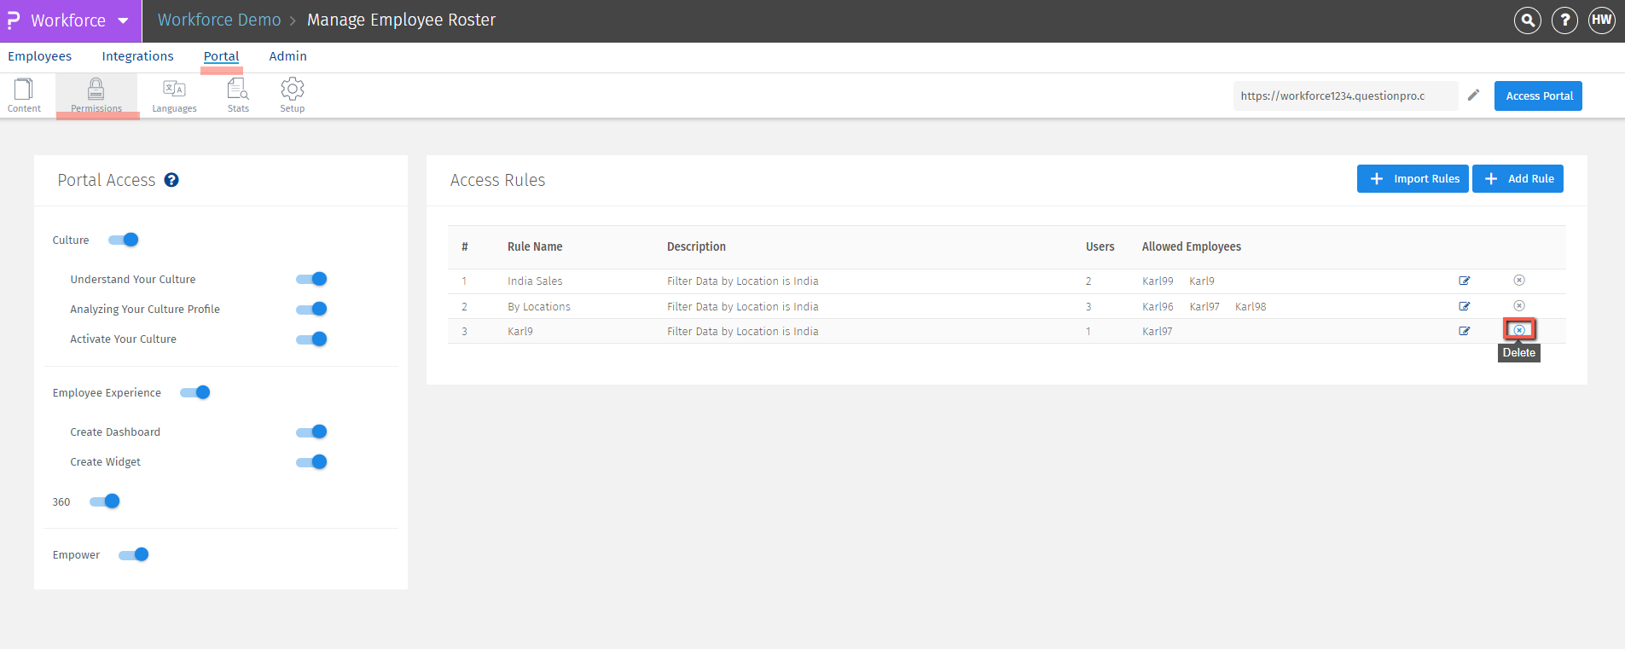Open the Languages icon in toolbar
Image resolution: width=1625 pixels, height=649 pixels.
174,95
